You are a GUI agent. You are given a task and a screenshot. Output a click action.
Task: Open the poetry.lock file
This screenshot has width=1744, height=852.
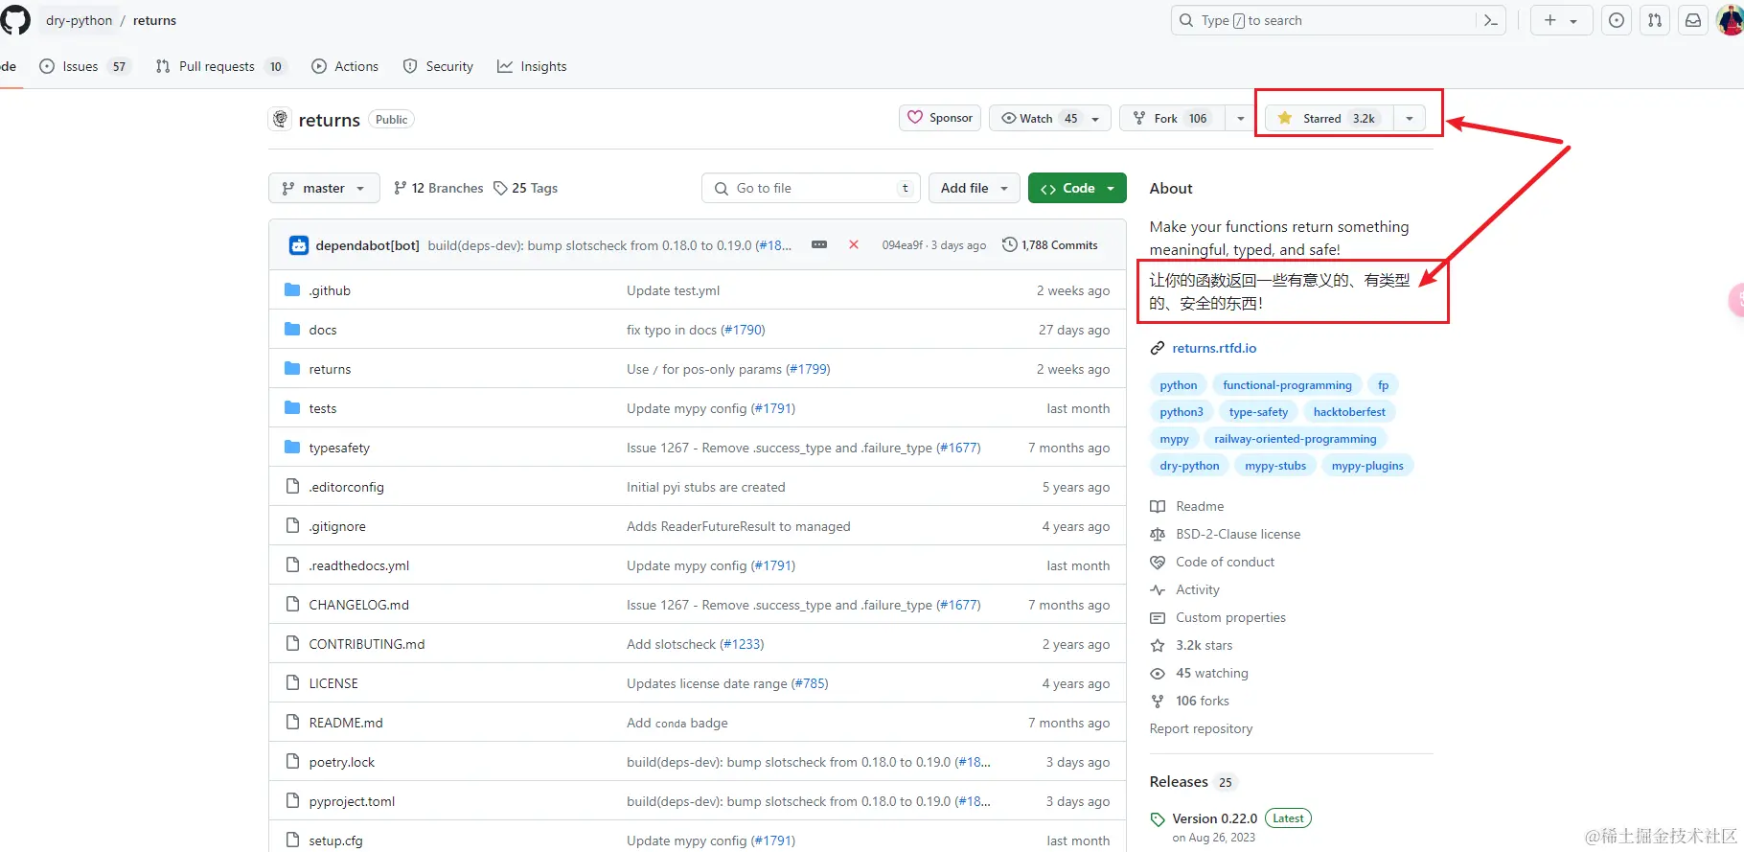(342, 762)
